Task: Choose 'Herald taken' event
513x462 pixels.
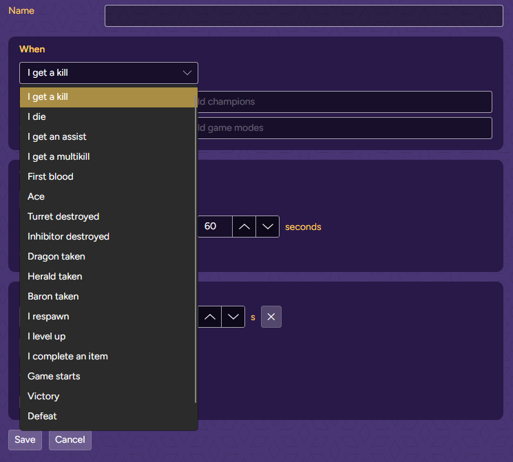Action: point(109,277)
